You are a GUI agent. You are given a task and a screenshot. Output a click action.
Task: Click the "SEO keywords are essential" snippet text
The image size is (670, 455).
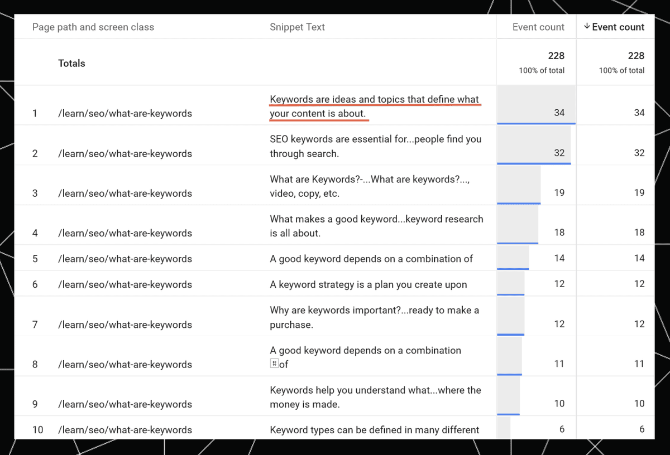point(375,146)
